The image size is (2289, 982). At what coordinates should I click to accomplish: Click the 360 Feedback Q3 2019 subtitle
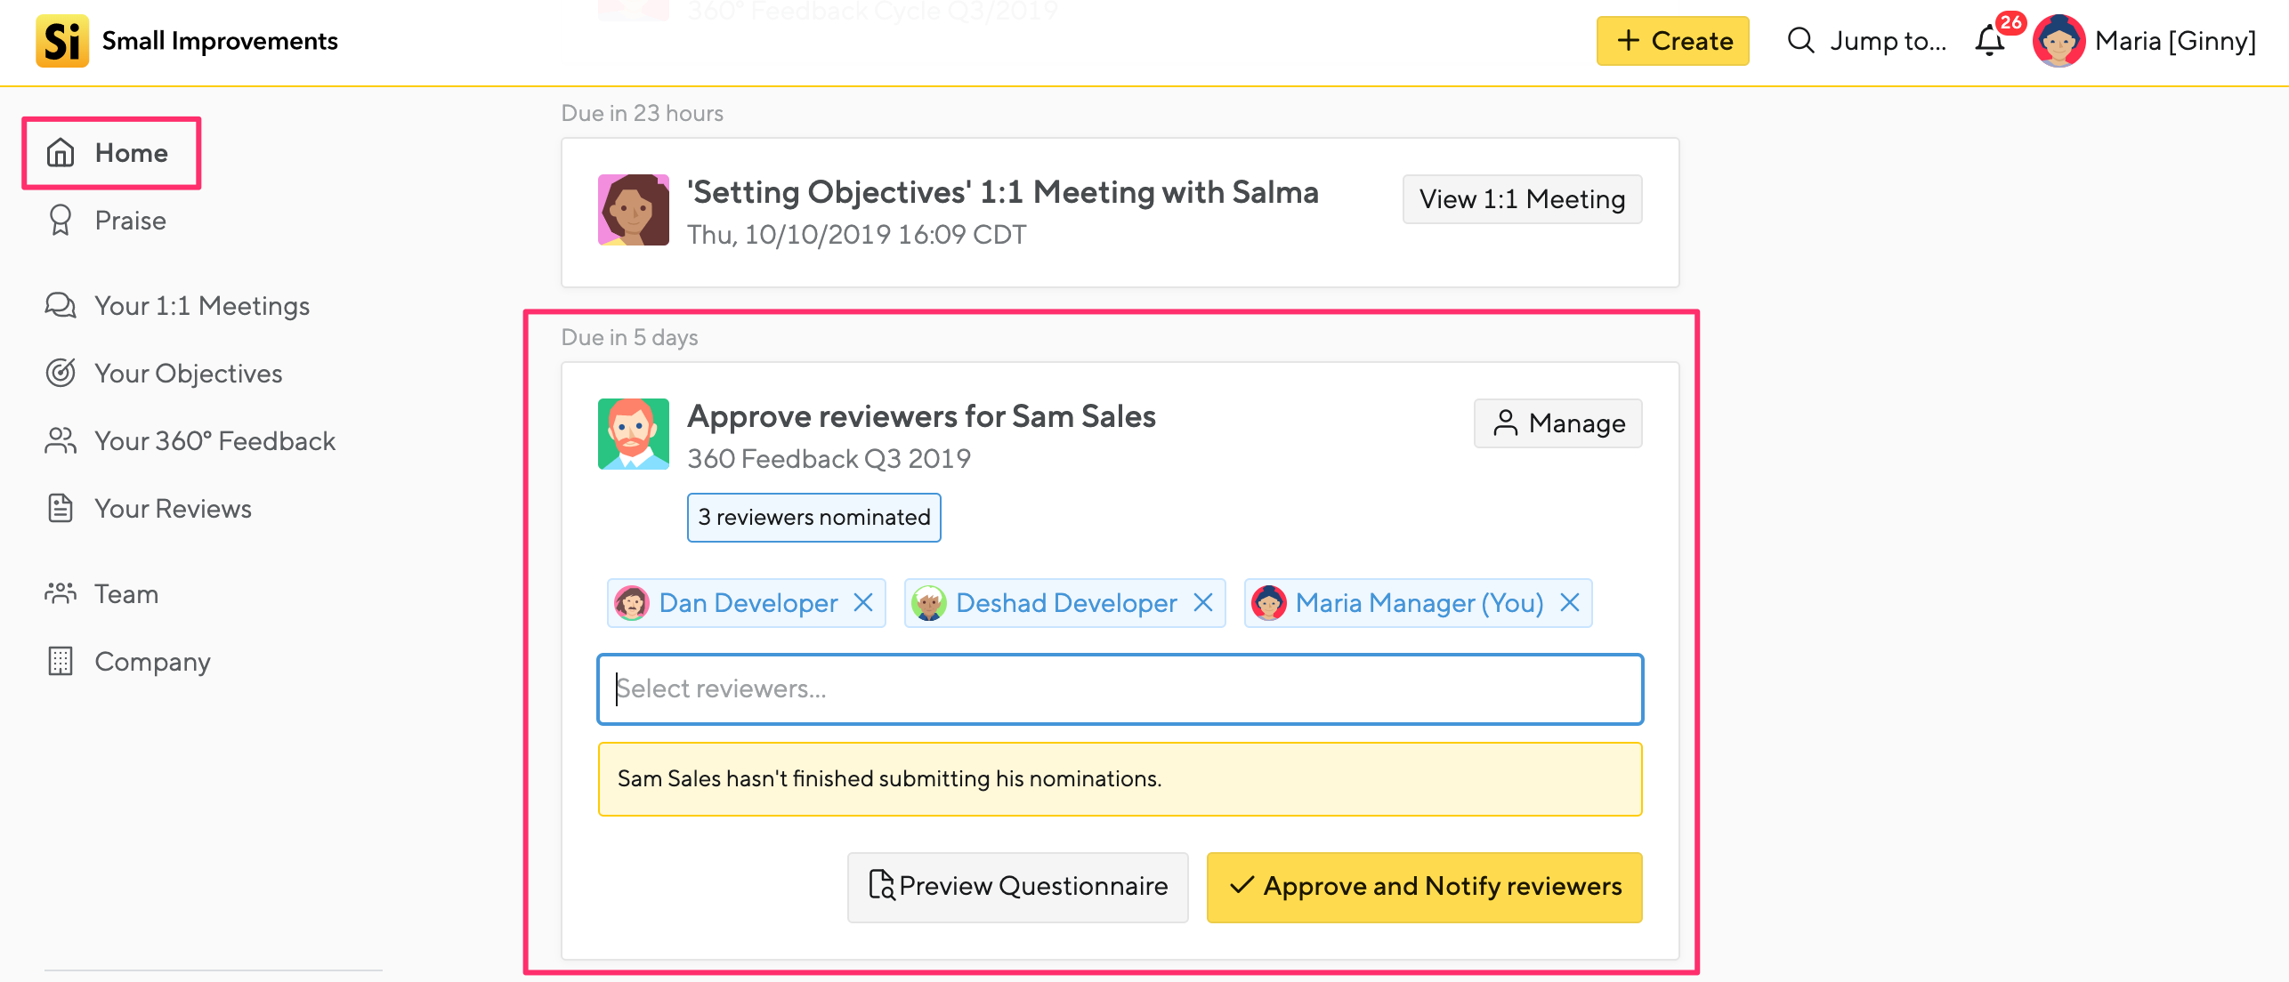click(829, 459)
